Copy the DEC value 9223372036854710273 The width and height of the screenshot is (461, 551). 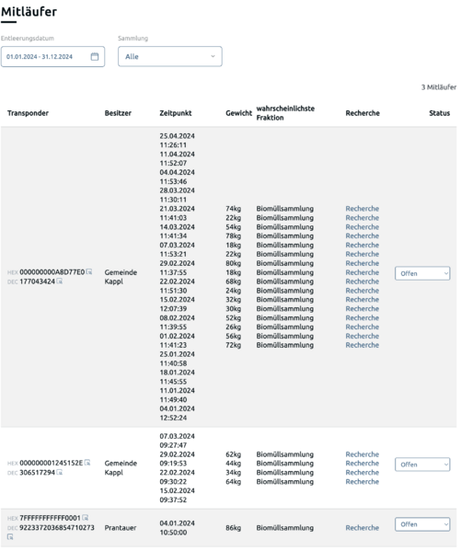10,537
